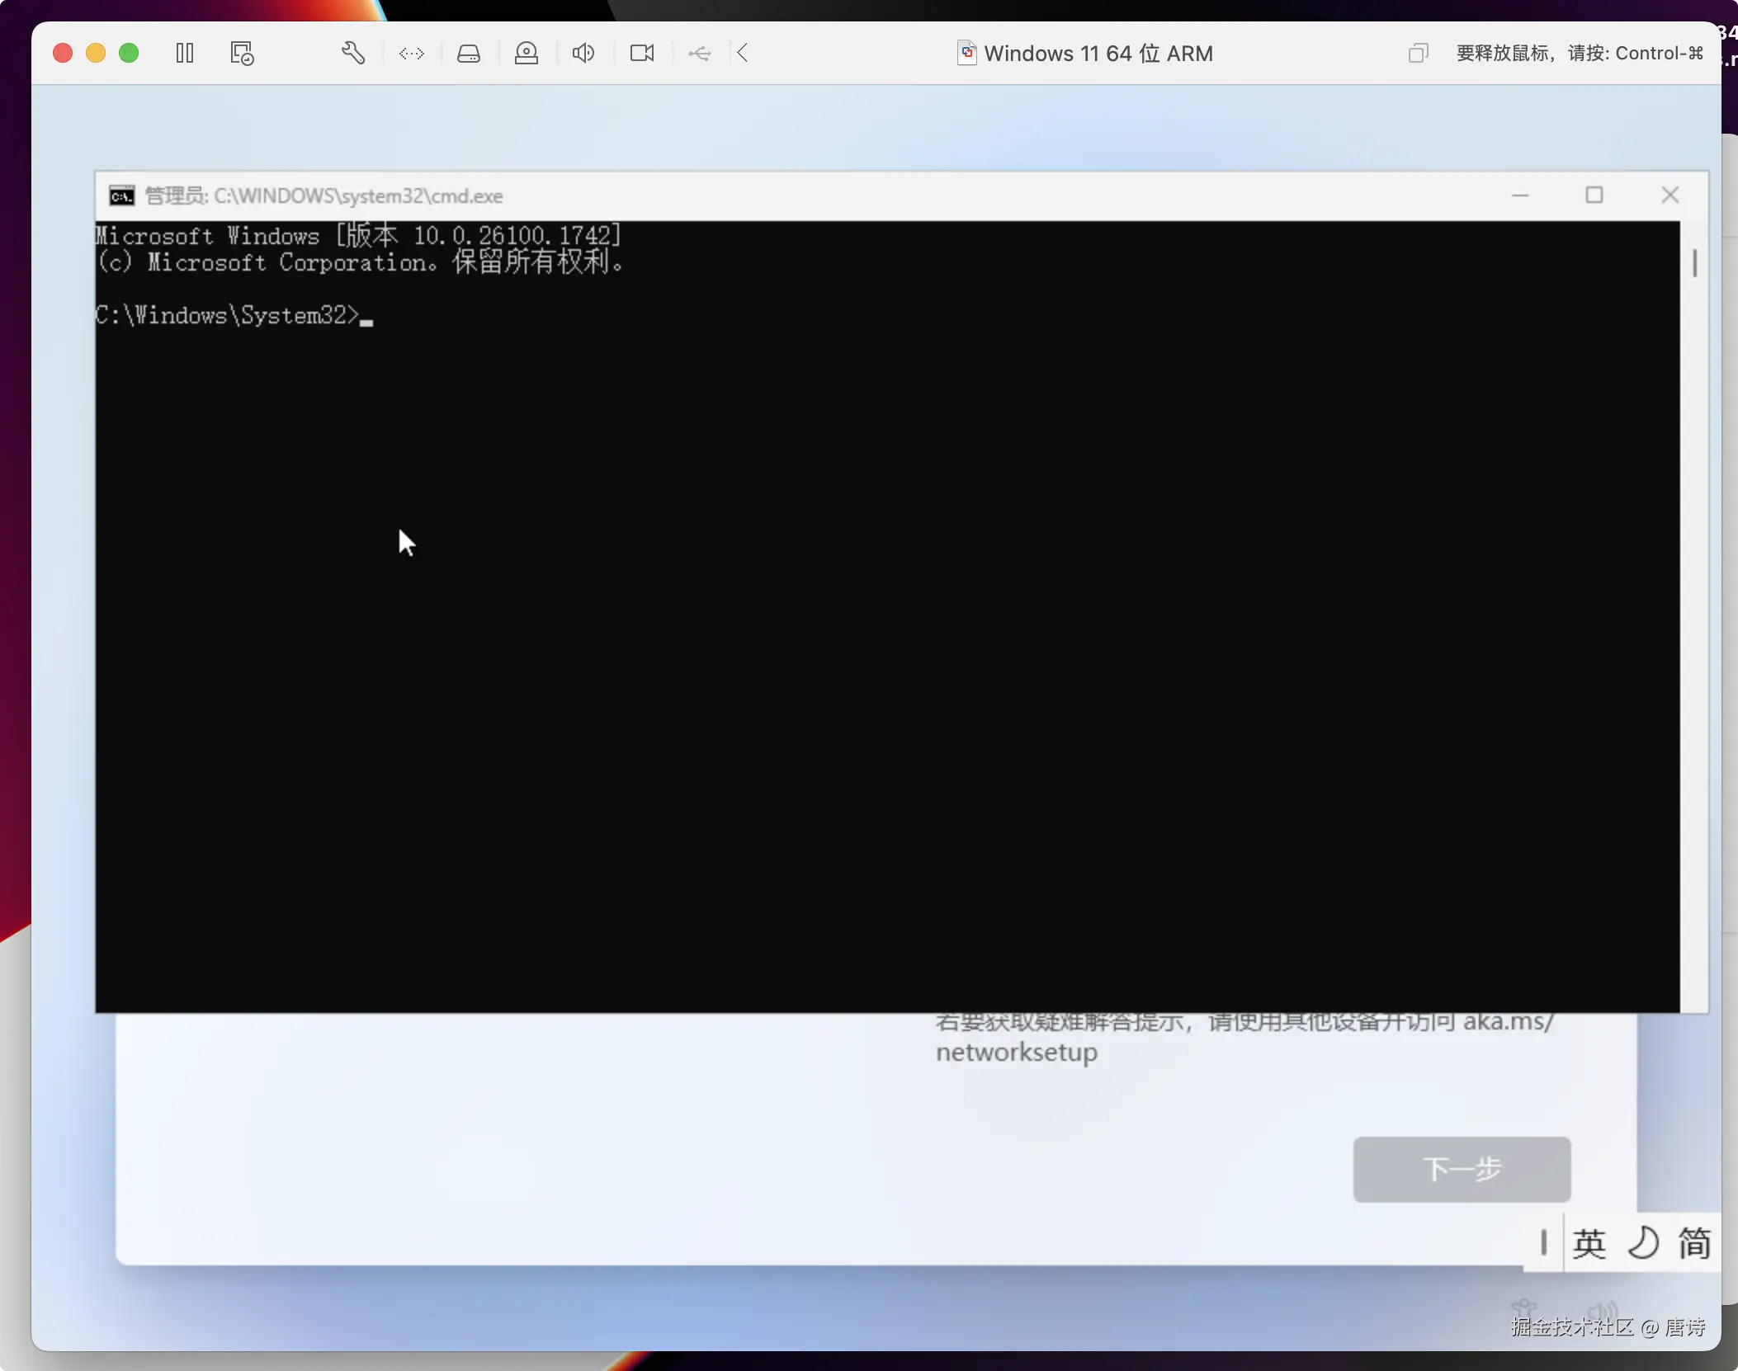The width and height of the screenshot is (1738, 1371).
Task: Switch input language via 英 indicator
Action: [x=1589, y=1243]
